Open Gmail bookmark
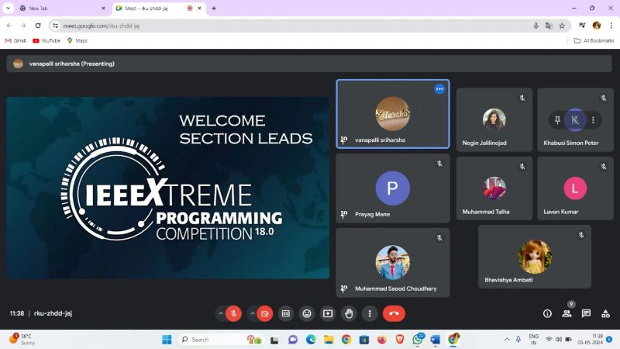620x349 pixels. click(x=15, y=41)
